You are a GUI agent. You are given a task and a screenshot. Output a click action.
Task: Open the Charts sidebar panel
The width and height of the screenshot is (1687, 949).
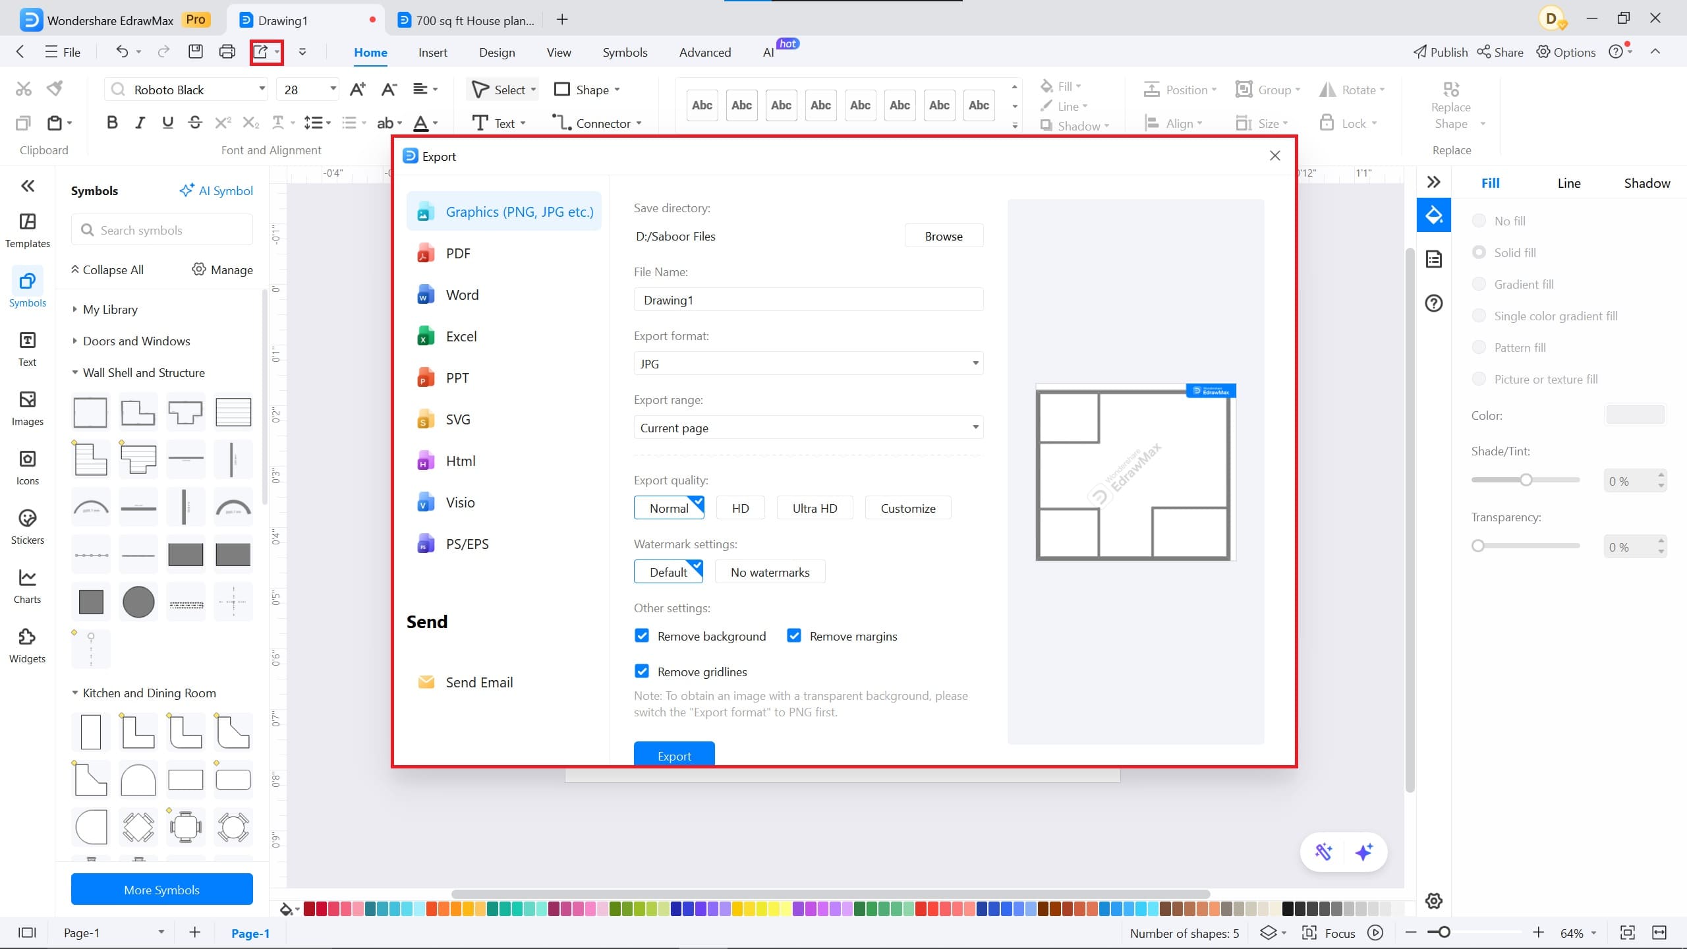(x=27, y=586)
